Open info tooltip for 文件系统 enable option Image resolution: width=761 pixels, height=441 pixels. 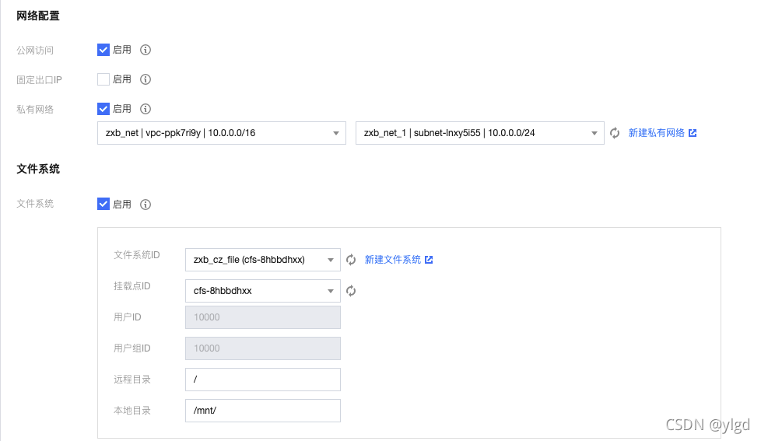[x=145, y=205]
